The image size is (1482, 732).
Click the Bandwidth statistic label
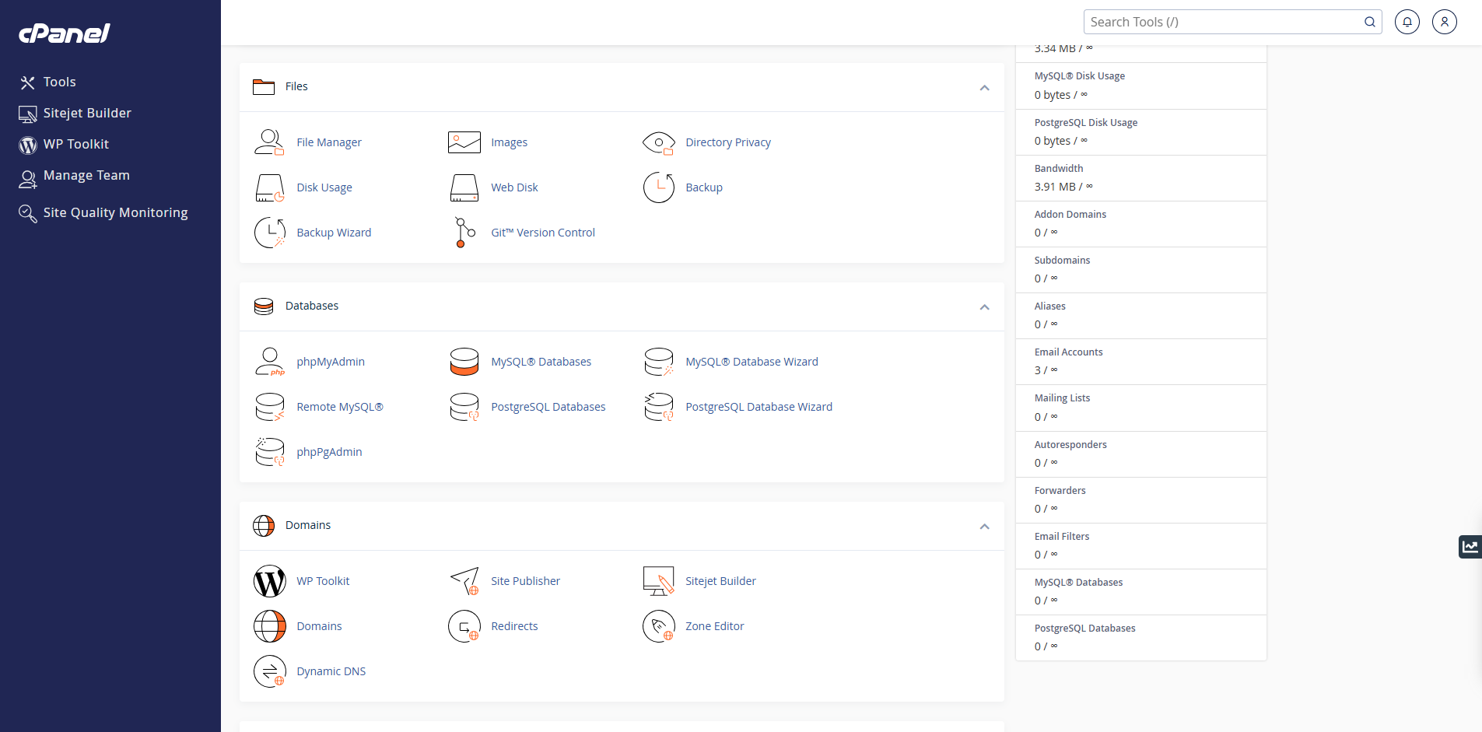pos(1058,169)
